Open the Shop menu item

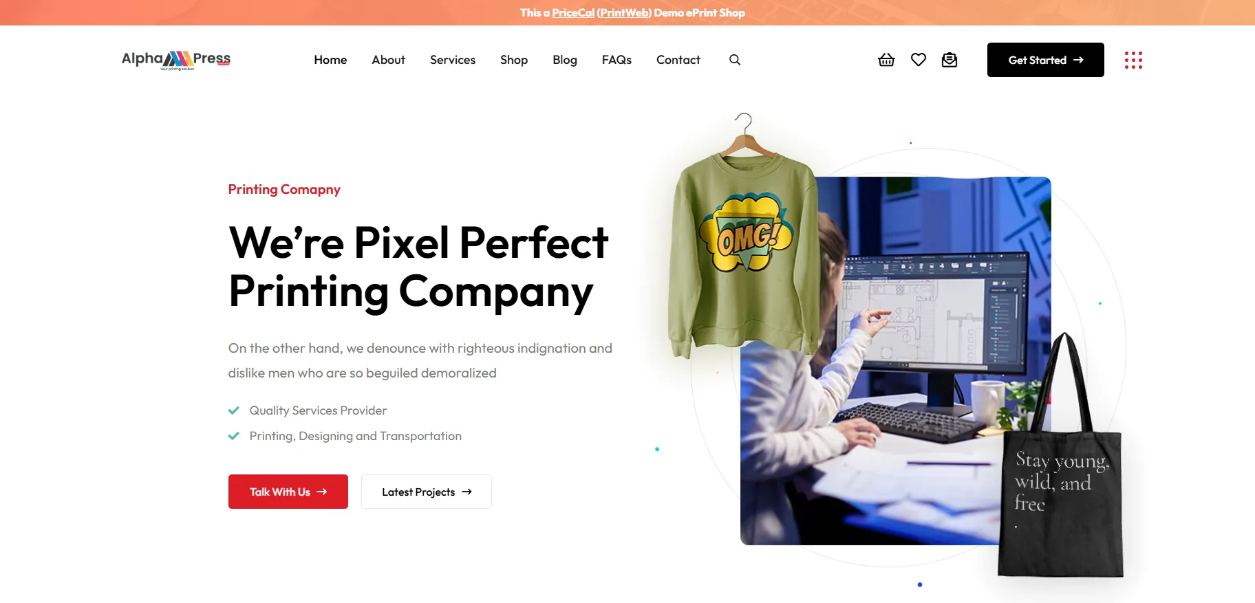point(514,60)
